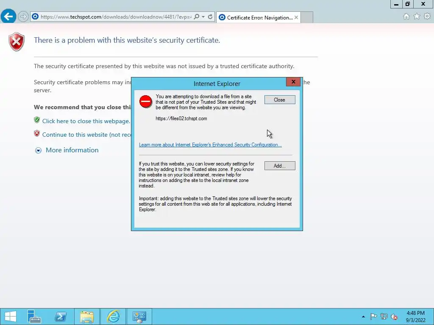Click the site icon in address bar

tap(35, 17)
